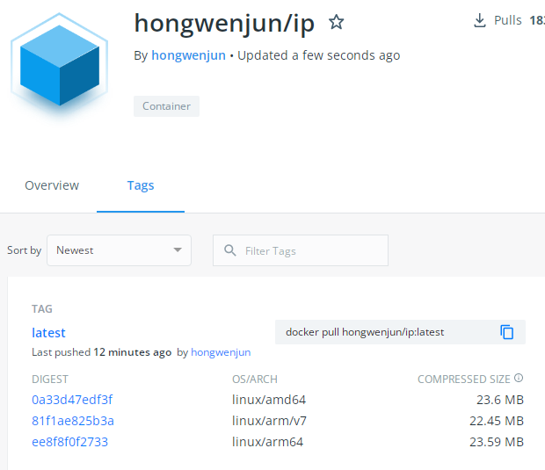545x470 pixels.
Task: Open the Sort by Newest dropdown
Action: [119, 250]
